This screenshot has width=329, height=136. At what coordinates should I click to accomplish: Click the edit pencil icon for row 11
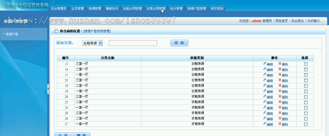click(x=265, y=74)
